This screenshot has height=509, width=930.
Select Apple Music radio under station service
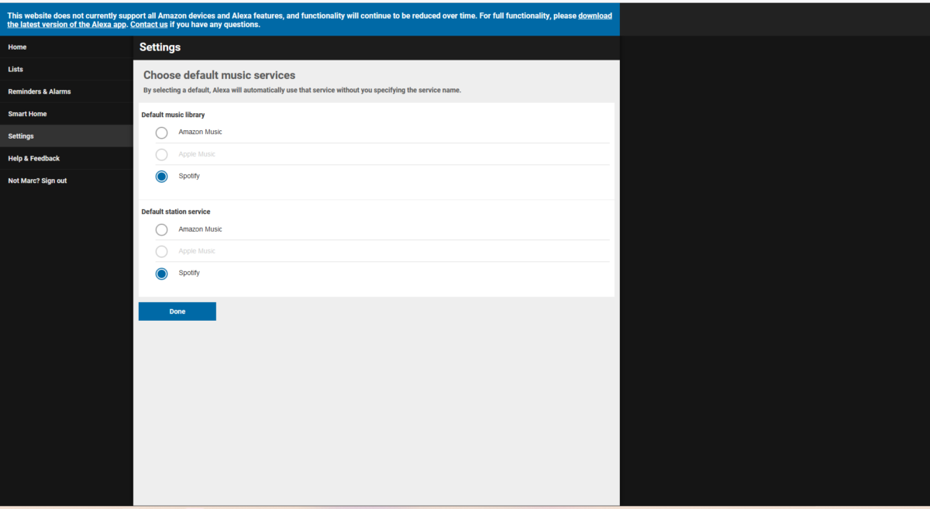(x=161, y=251)
